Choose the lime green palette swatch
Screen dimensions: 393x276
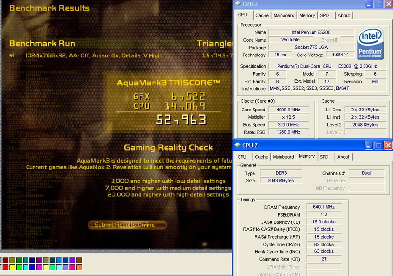tap(19, 267)
